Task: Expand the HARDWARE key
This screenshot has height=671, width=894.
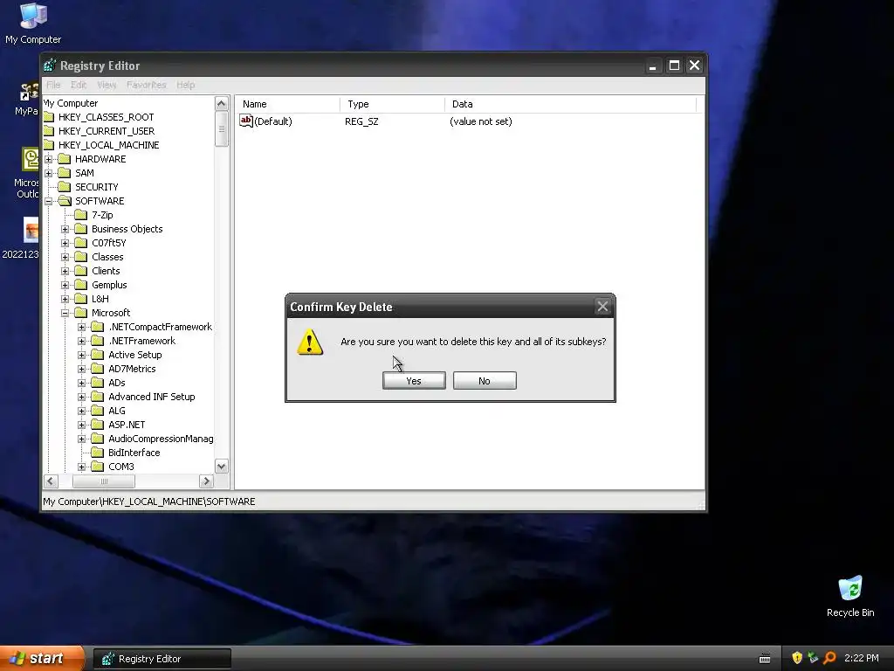Action: 49,159
